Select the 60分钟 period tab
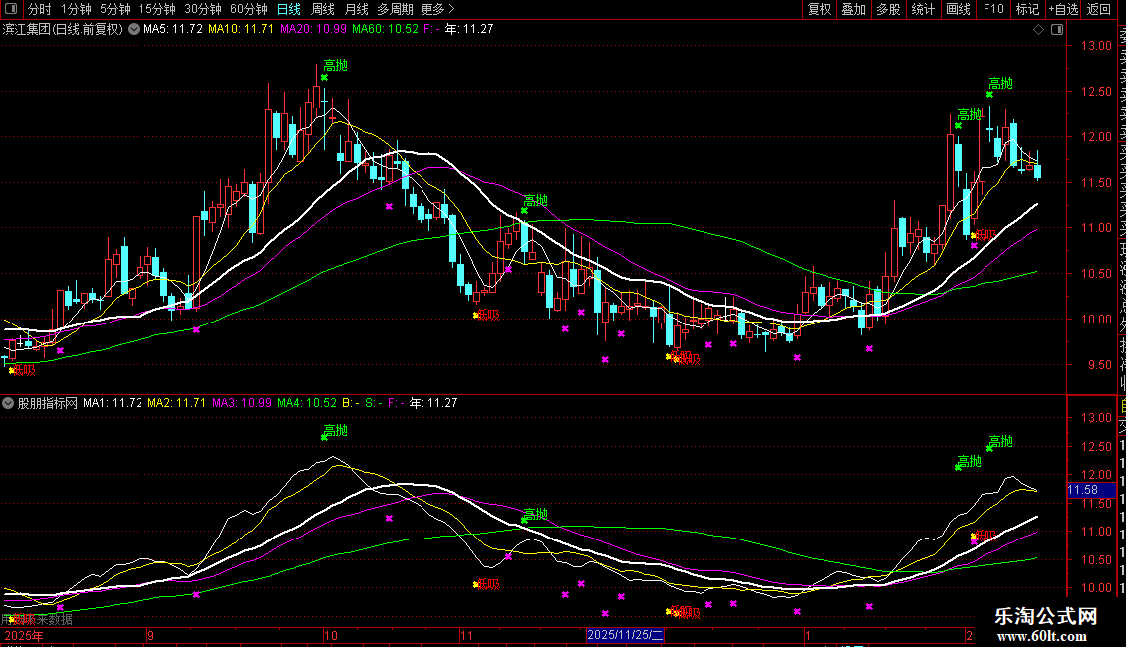 [249, 9]
